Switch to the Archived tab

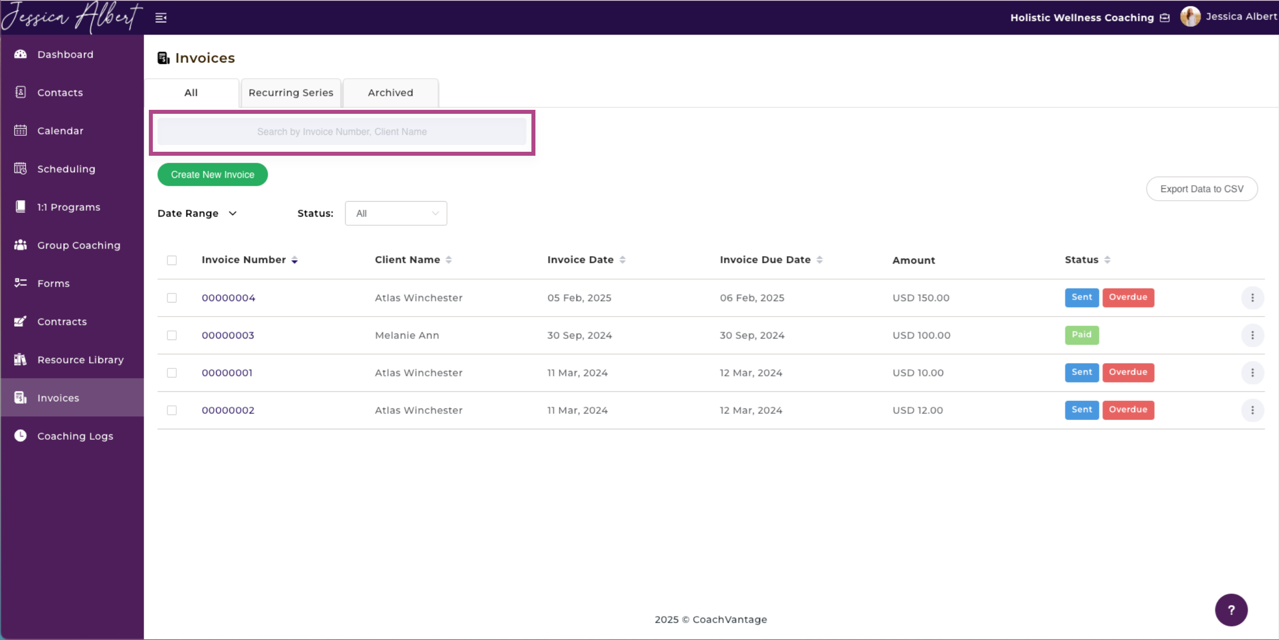(391, 93)
